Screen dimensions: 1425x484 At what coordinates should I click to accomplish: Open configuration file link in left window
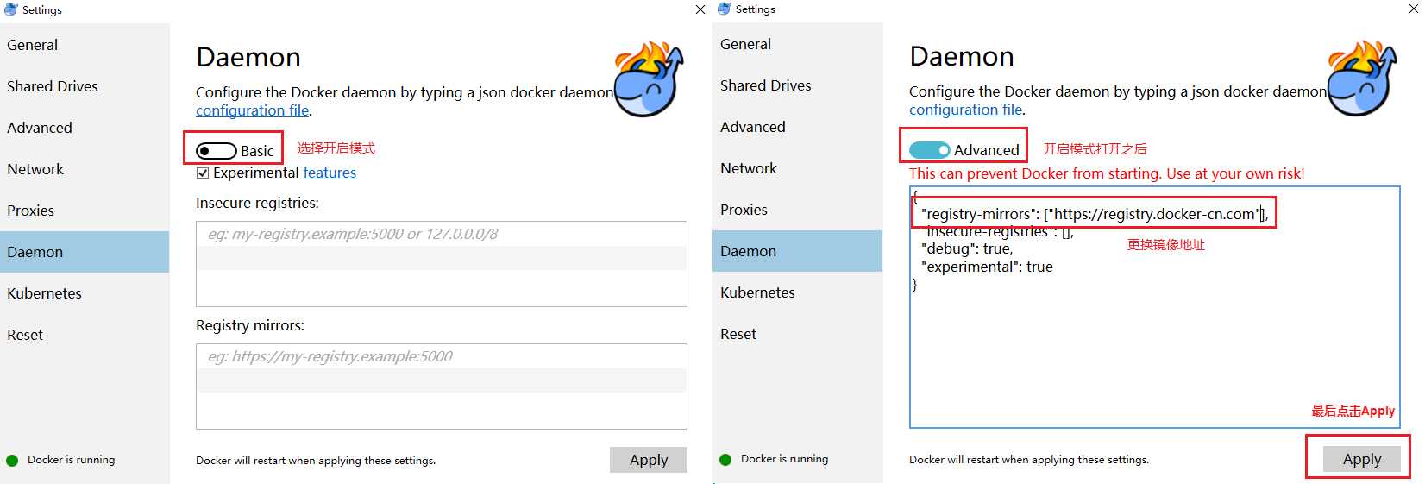pos(252,110)
